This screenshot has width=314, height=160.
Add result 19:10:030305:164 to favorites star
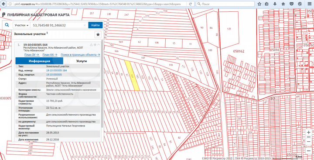click(x=95, y=44)
